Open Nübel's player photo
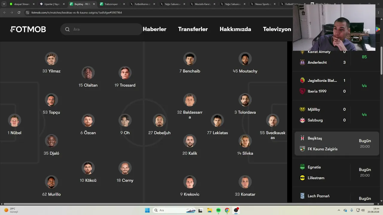The width and height of the screenshot is (383, 215). 14,120
